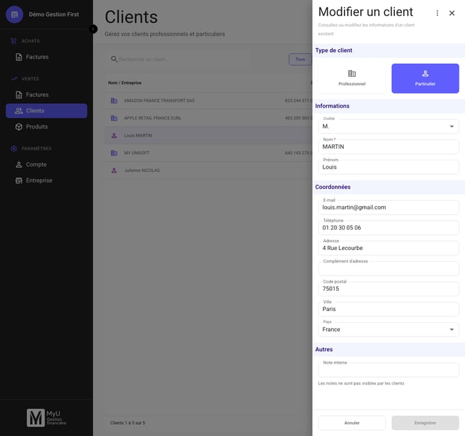Close the Modifier un client panel
The image size is (465, 436).
[452, 13]
